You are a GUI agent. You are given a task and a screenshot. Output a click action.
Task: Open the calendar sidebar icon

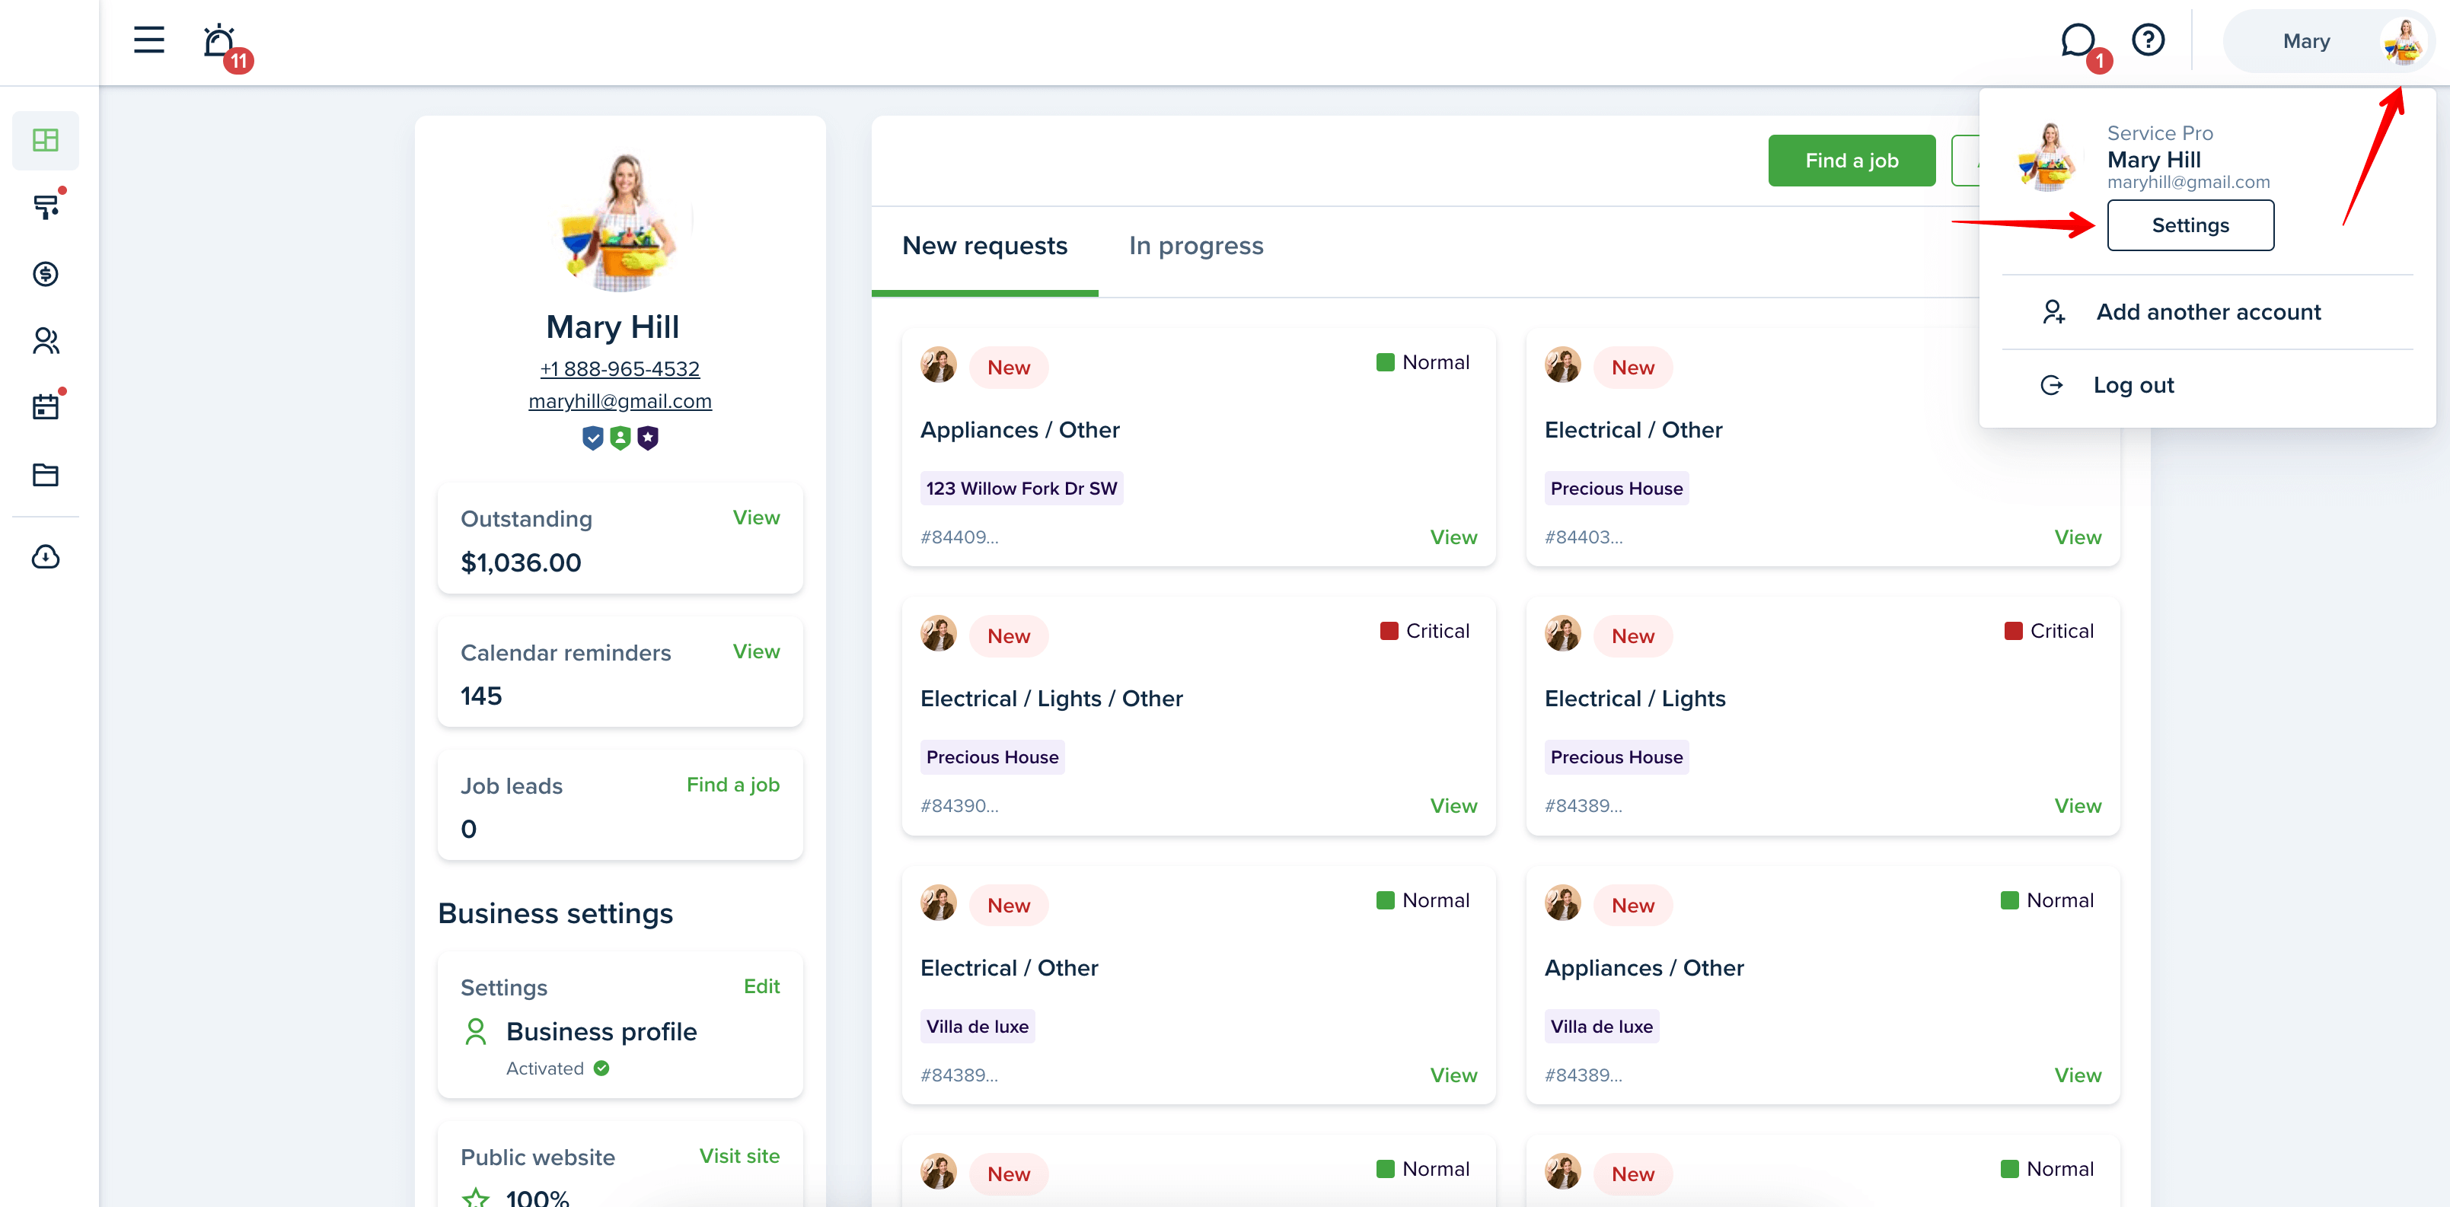tap(46, 408)
